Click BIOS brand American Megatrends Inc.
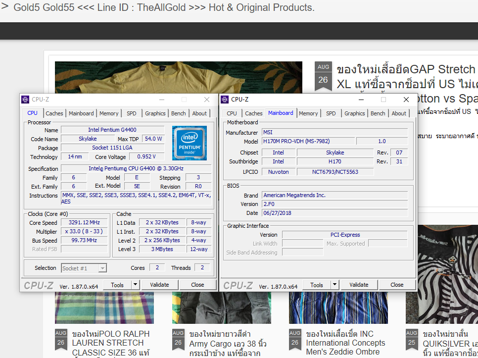Image resolution: width=478 pixels, height=358 pixels. [x=335, y=195]
